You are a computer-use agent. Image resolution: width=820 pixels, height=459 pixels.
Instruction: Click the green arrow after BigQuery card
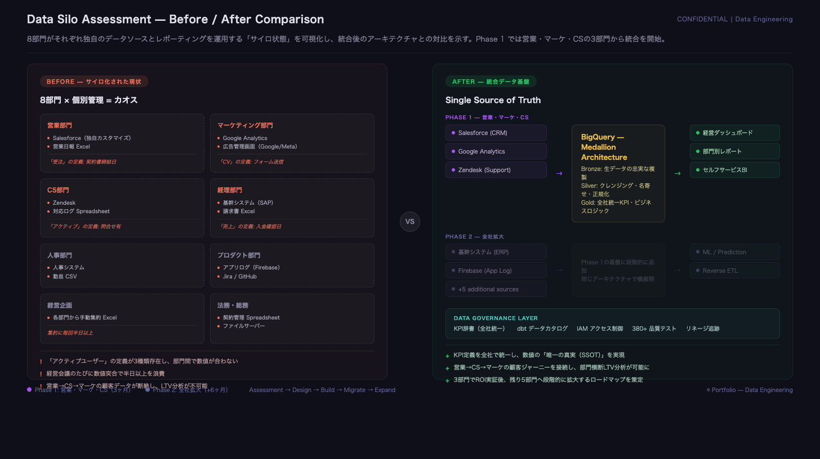click(x=677, y=173)
